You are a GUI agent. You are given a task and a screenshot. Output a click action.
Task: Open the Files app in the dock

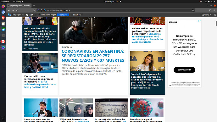pos(3,24)
